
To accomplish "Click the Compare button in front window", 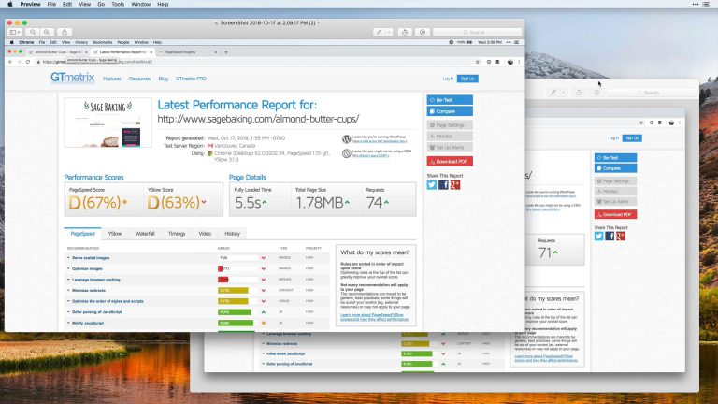I will [450, 111].
